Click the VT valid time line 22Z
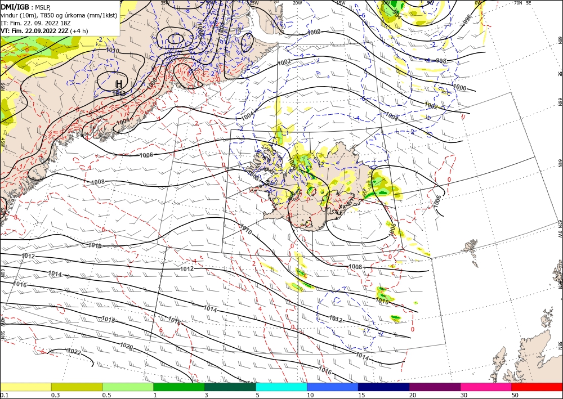Screen dimensions: 563x399 [44, 31]
